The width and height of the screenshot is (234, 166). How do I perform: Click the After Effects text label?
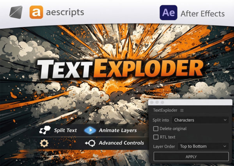[x=202, y=14]
